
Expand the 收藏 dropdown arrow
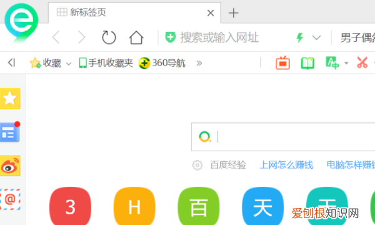[69, 64]
